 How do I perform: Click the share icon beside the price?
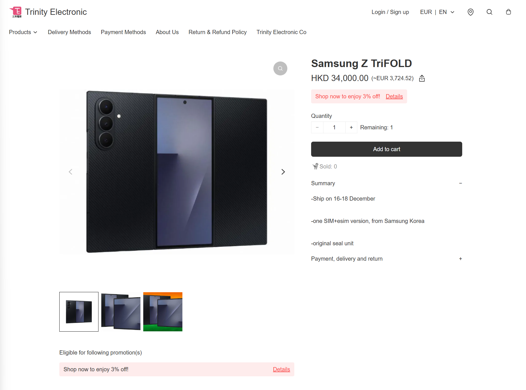[422, 79]
